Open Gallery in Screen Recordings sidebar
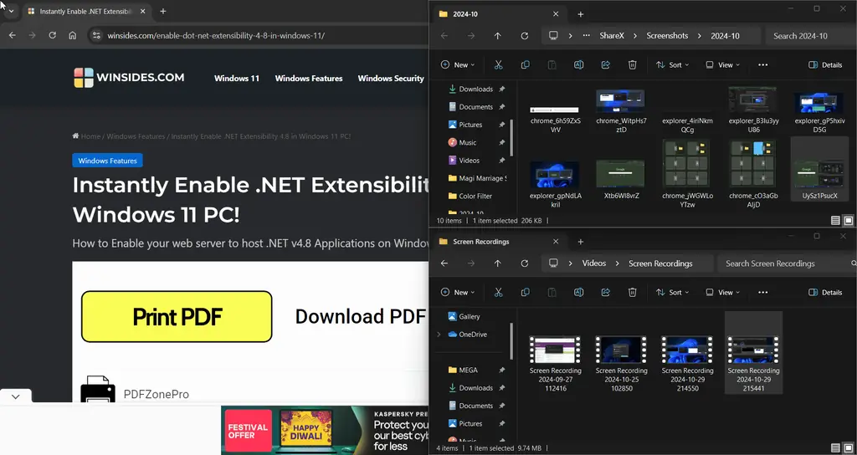857x455 pixels. tap(464, 316)
